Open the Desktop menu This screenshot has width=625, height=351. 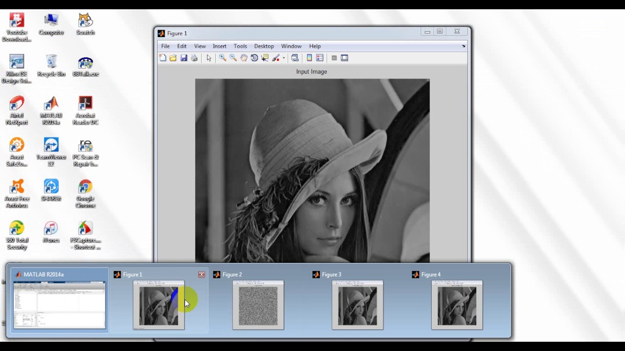(x=264, y=46)
